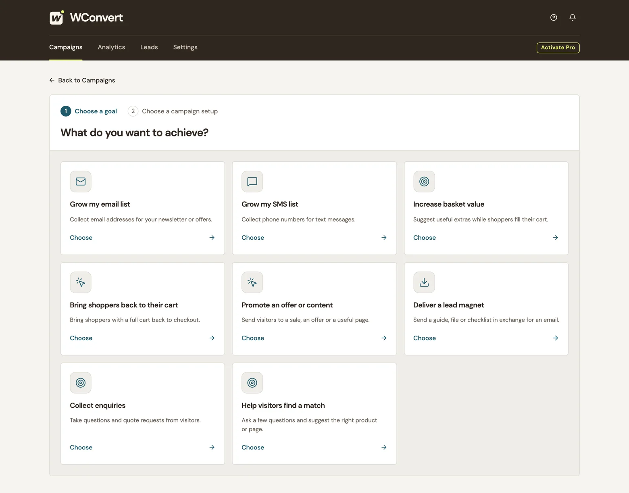Open the Settings tab

point(185,47)
